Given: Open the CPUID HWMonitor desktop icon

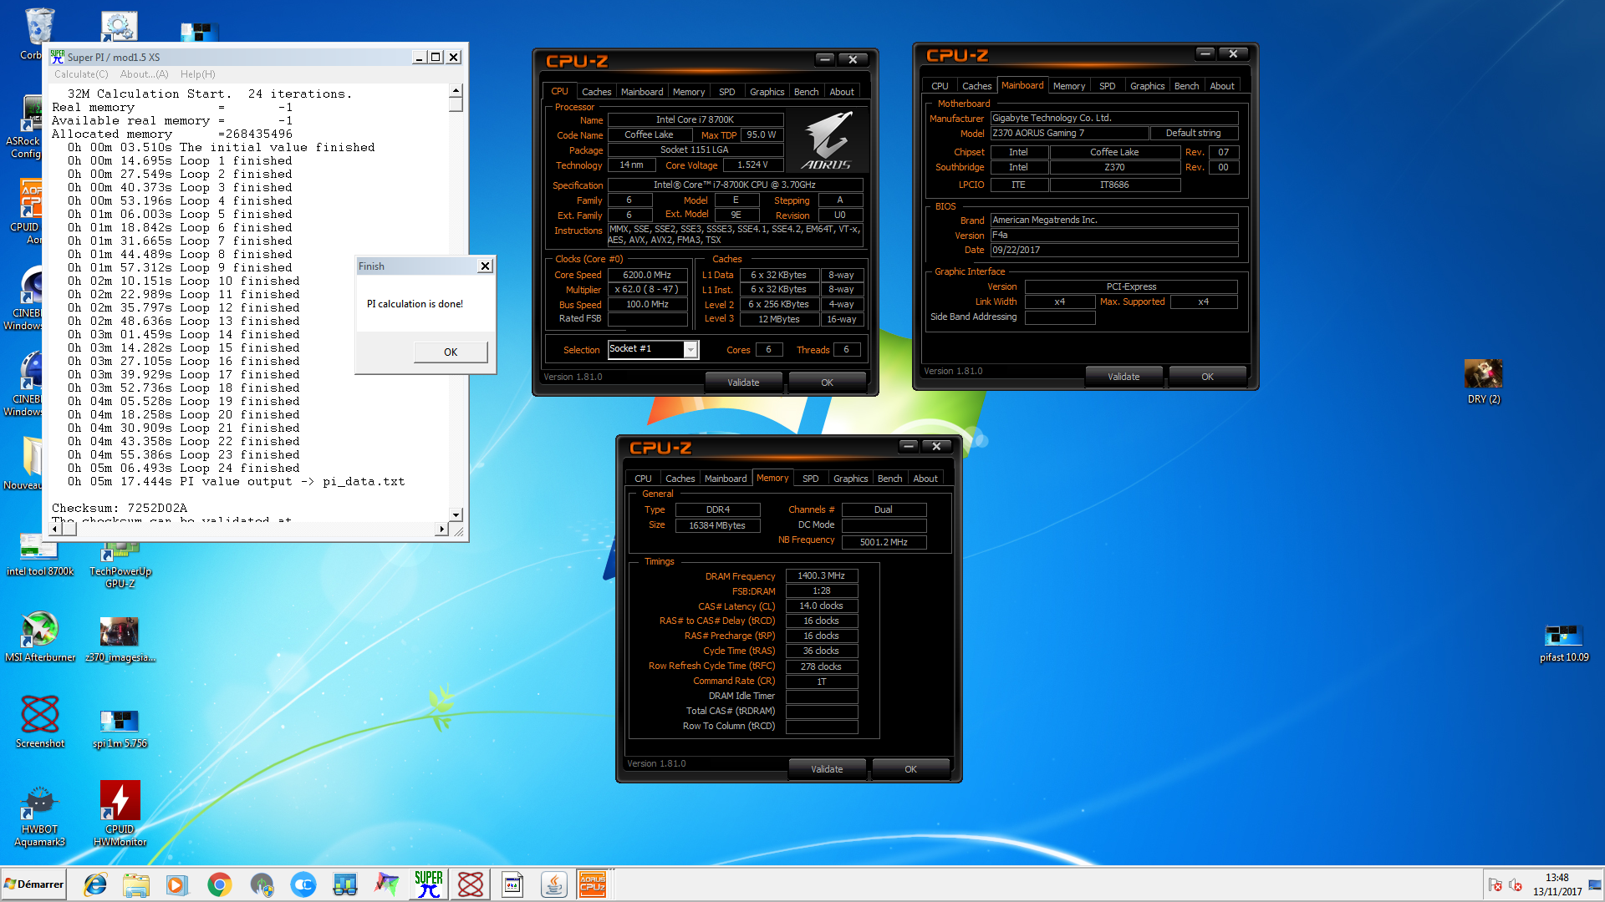Looking at the screenshot, I should tap(120, 813).
